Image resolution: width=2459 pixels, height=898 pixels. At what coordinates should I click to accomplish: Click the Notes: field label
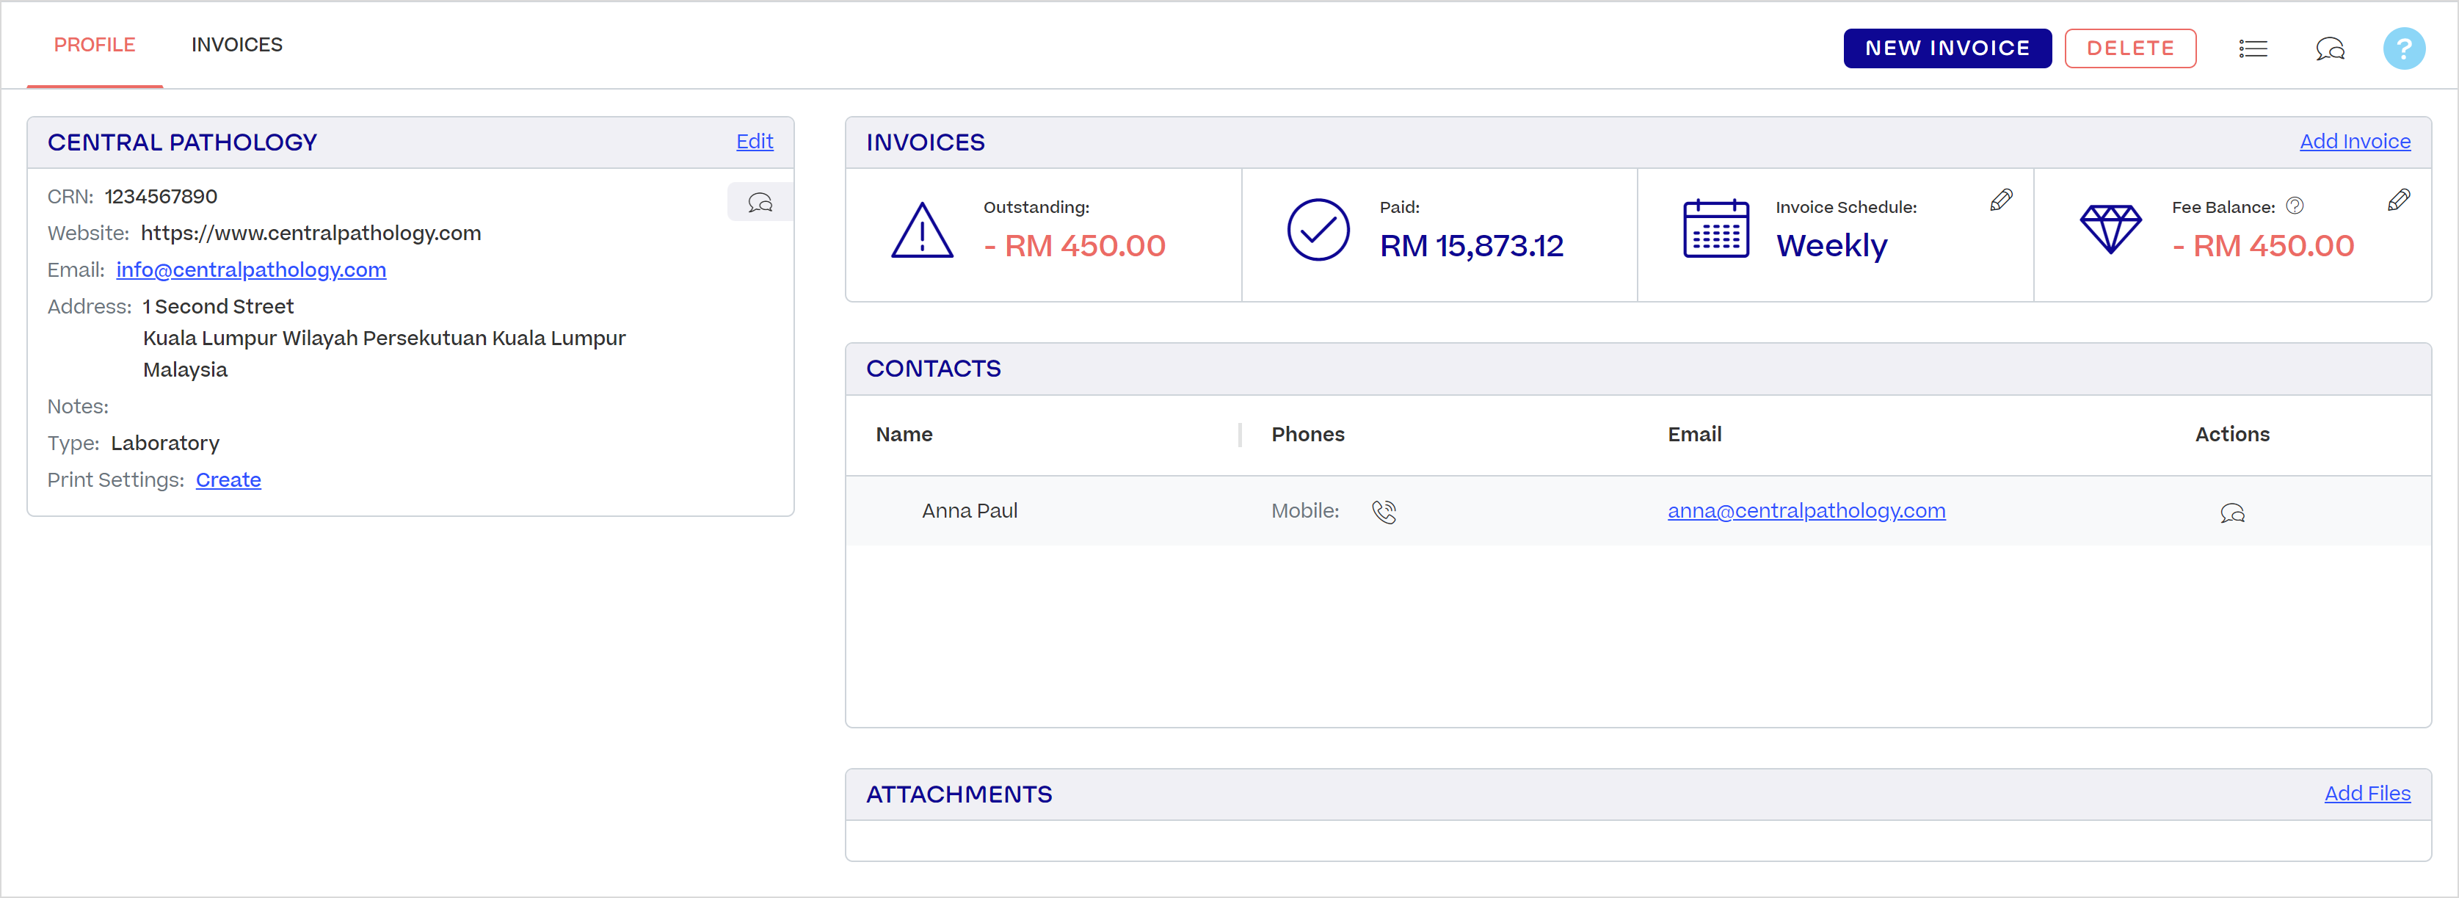tap(79, 407)
